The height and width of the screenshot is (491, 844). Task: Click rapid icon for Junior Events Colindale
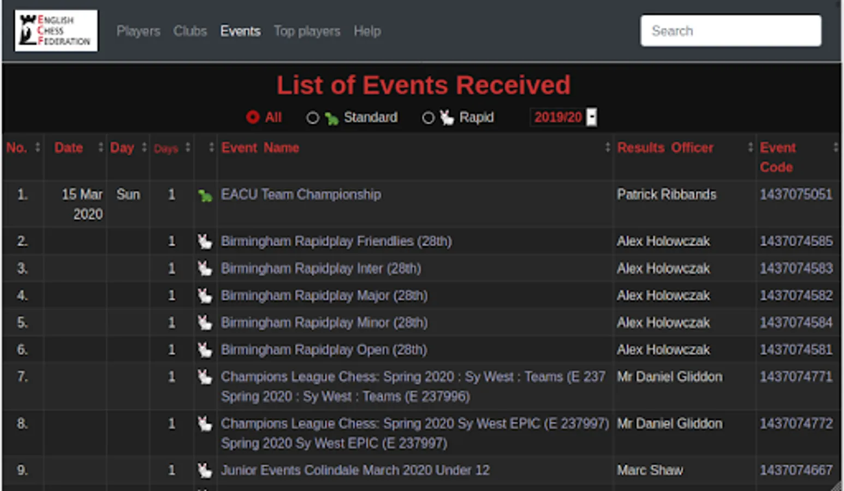click(205, 470)
